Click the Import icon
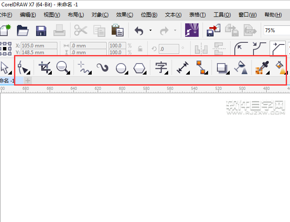Image resolution: width=290 pixels, height=222 pixels. pos(214,30)
